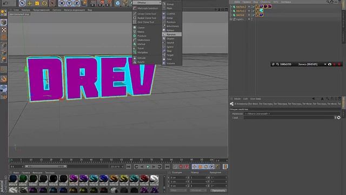346x195 pixels.
Task: Choose Fracture in the MoGraph menu
Action: coord(147,36)
